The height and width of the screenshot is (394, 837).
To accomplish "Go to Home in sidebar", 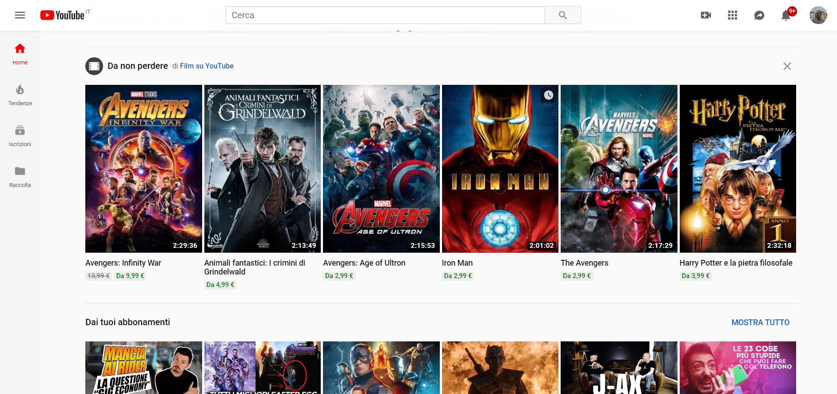I will point(20,54).
